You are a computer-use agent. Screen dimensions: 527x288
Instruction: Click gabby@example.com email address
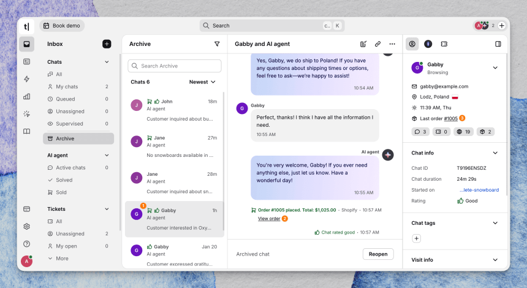(x=444, y=86)
